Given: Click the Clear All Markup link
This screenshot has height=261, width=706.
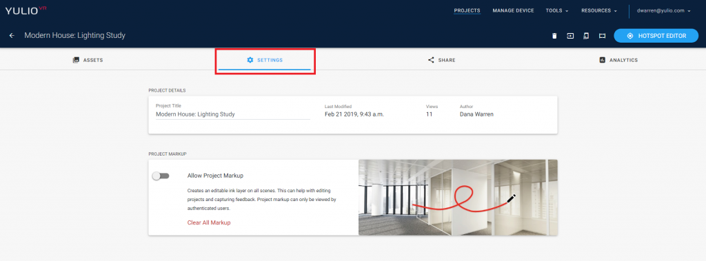Looking at the screenshot, I should (x=209, y=222).
